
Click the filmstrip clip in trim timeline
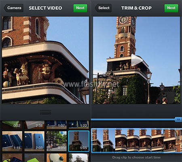pyautogui.click(x=136, y=141)
